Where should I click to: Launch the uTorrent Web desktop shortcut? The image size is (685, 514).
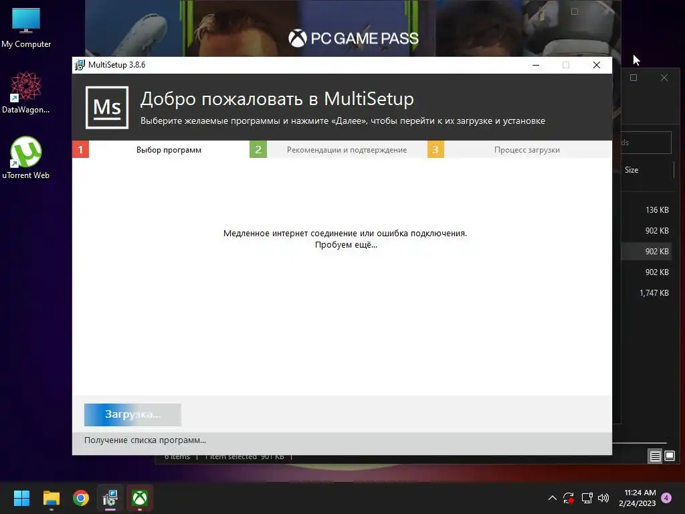(26, 158)
